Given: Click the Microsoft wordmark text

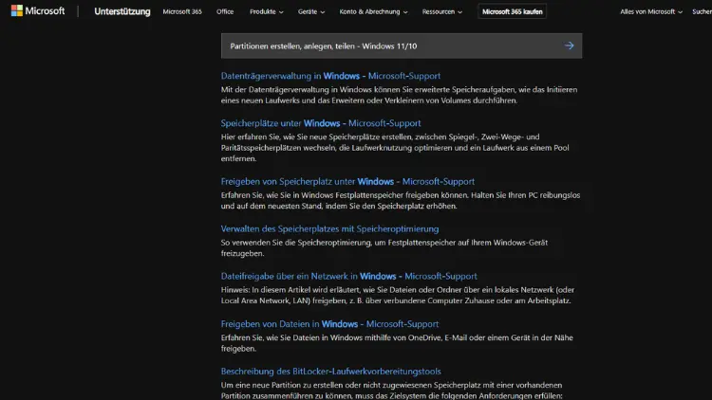Looking at the screenshot, I should (x=45, y=10).
